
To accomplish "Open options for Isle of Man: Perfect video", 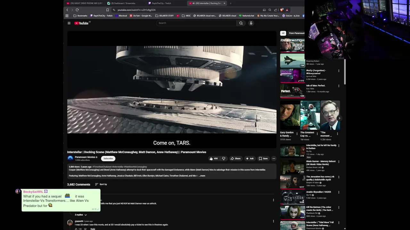I will click(339, 86).
